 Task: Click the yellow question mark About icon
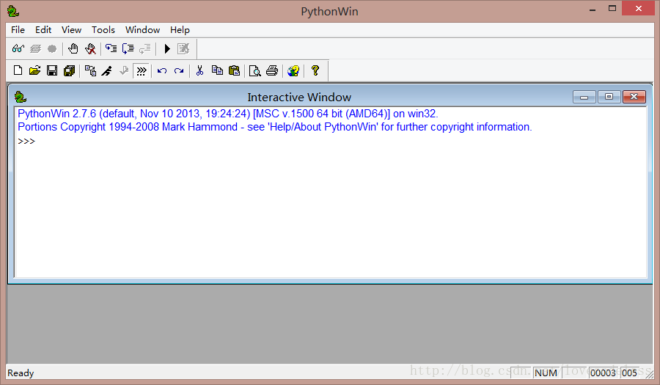click(315, 70)
